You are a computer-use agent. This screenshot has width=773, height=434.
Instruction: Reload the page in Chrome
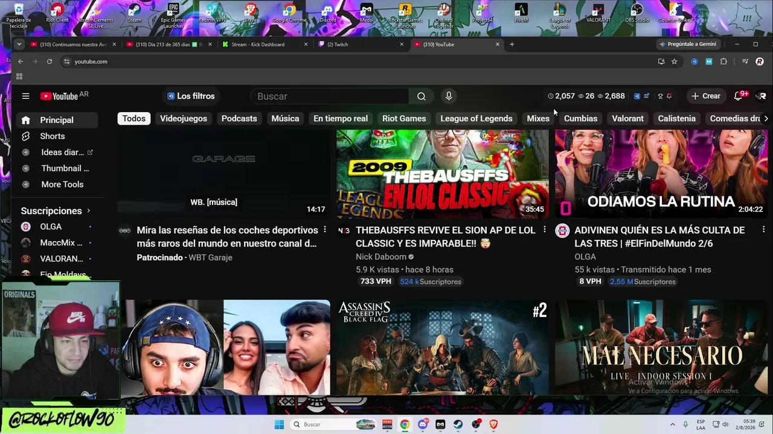50,61
